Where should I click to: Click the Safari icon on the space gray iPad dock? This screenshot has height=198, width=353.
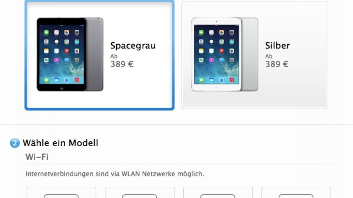(66, 80)
